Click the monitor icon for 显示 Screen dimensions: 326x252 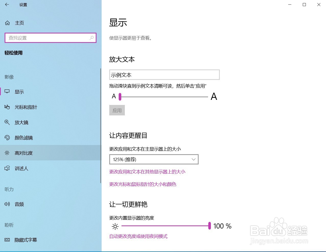[x=7, y=92]
